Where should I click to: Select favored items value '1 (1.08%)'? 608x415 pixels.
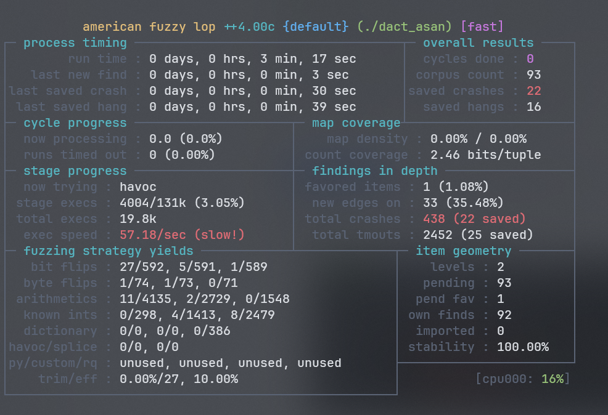coord(456,187)
